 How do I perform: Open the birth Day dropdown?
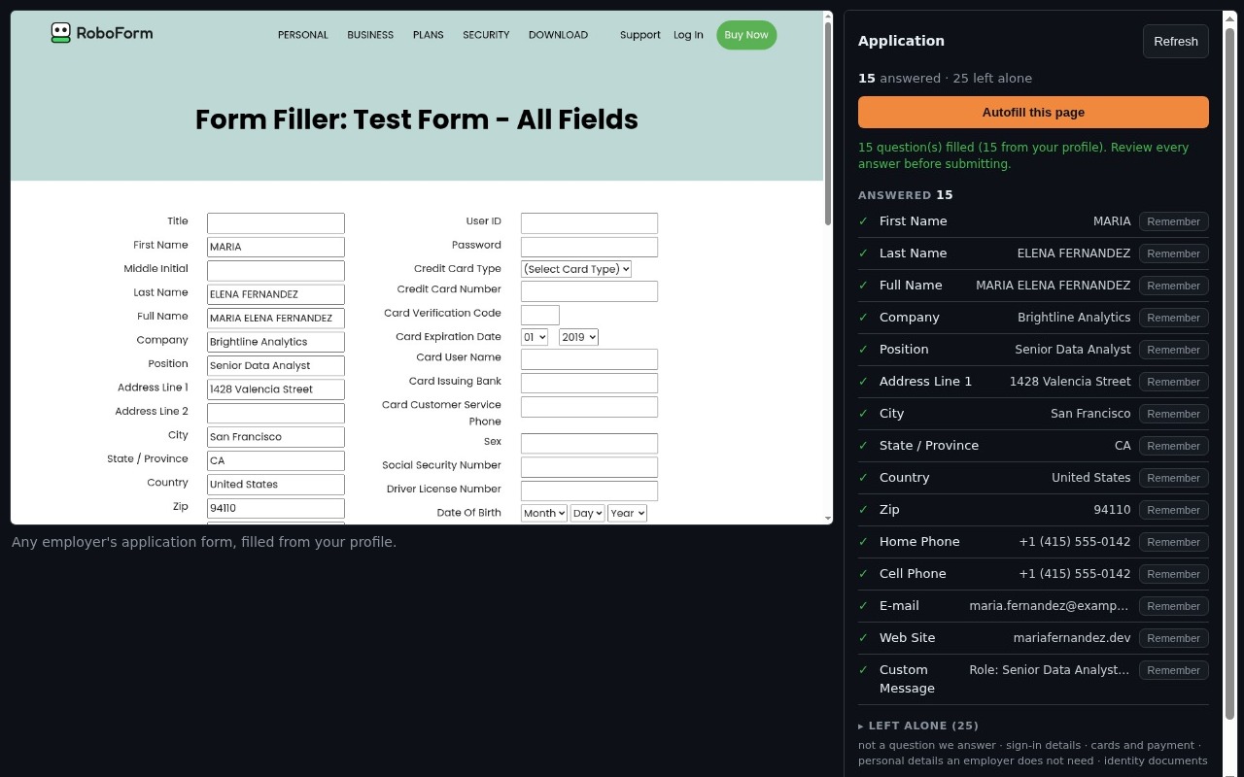(587, 513)
